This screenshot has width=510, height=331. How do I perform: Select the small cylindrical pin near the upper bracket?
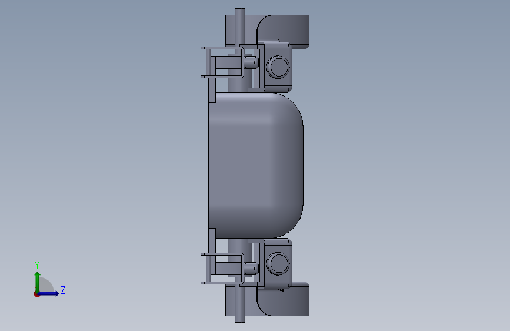250,62
